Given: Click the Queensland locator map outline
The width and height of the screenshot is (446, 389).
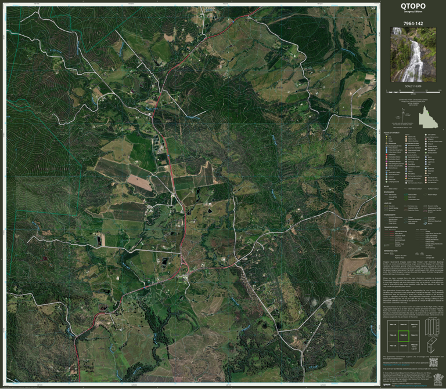Looking at the screenshot, I should coord(429,117).
